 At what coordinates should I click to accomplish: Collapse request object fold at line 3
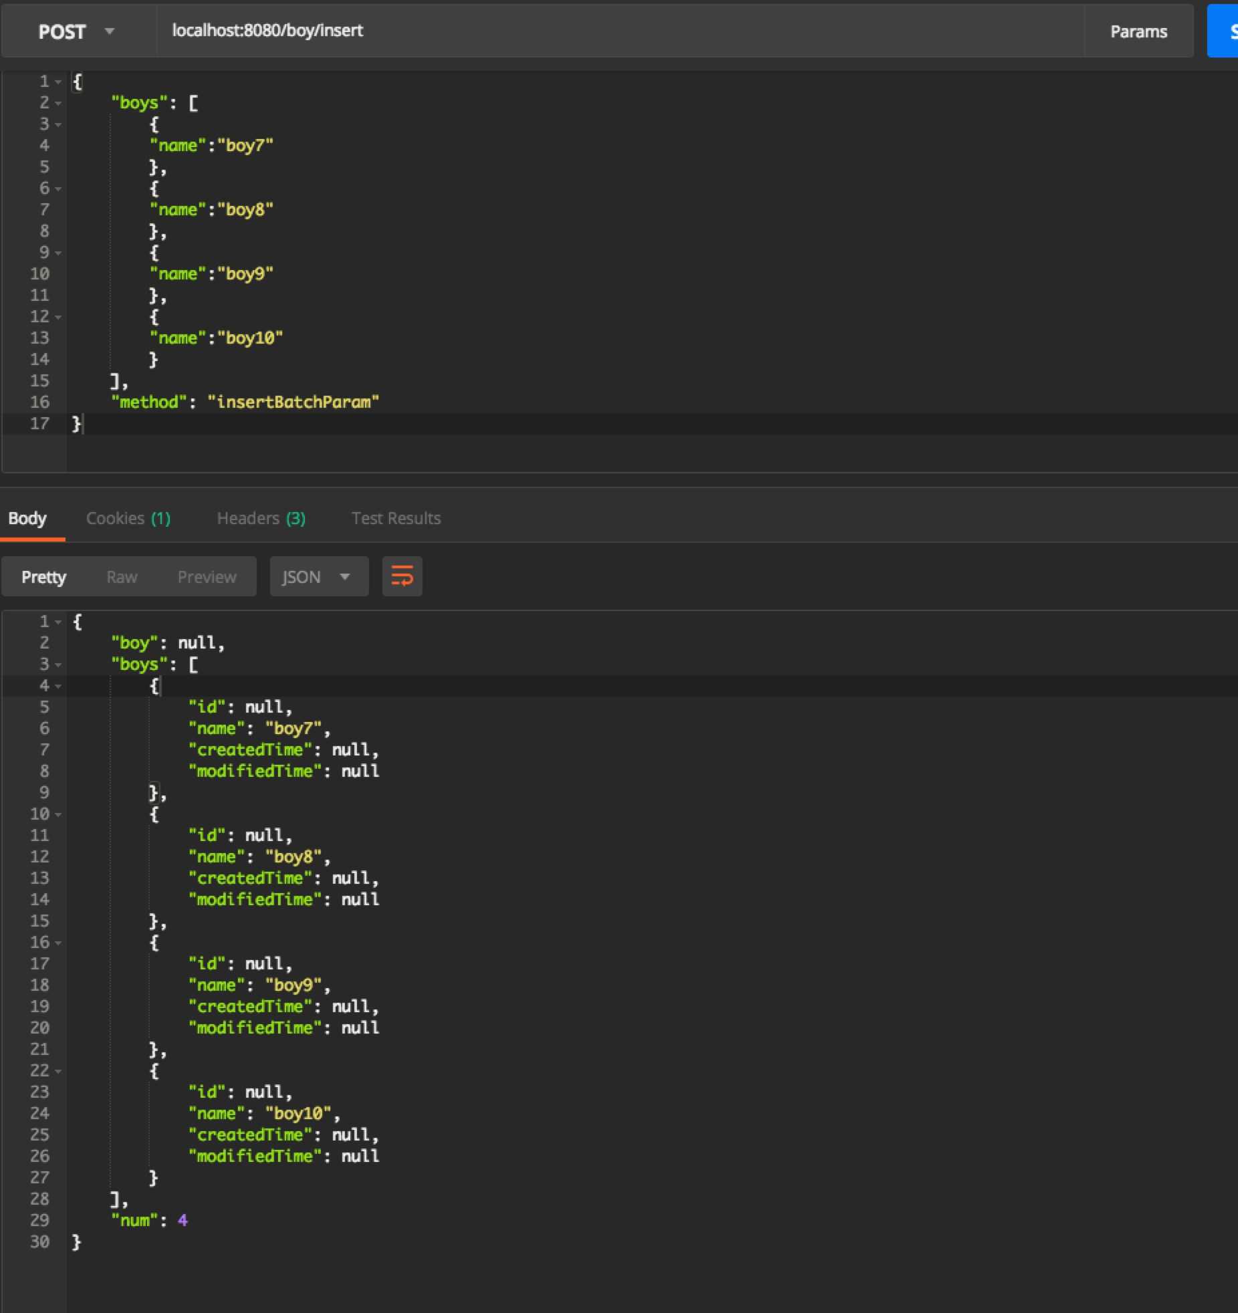tap(58, 125)
